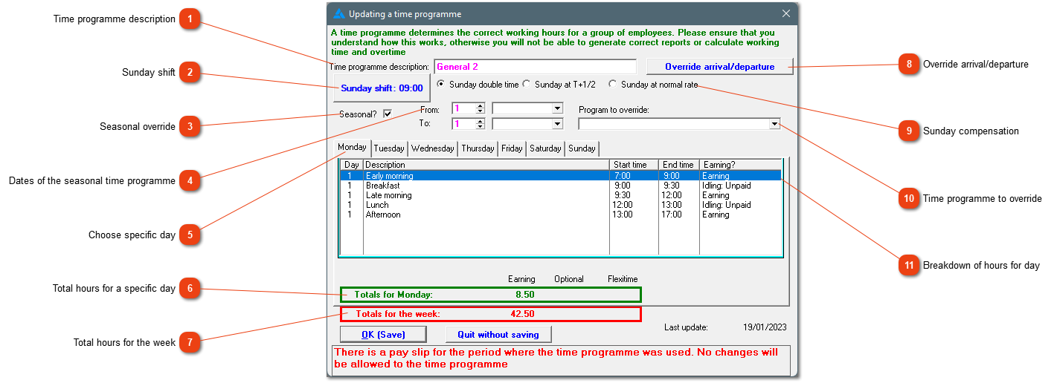Select the Breakfast row
Image resolution: width=1054 pixels, height=383 pixels.
[x=561, y=186]
